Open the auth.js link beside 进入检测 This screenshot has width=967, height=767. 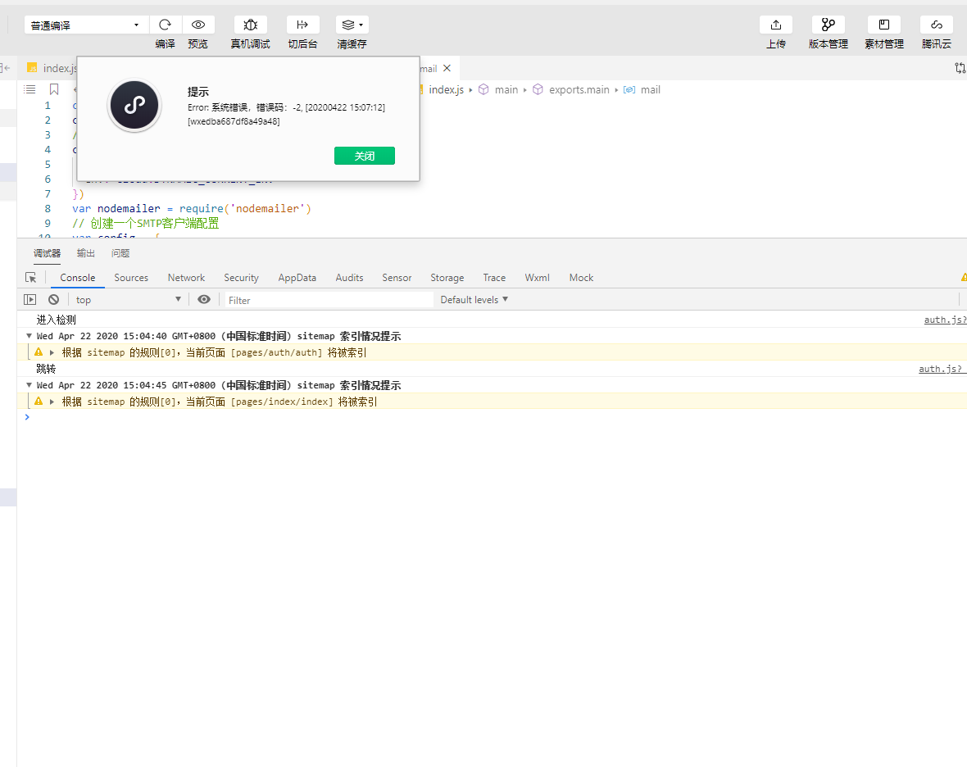(x=945, y=320)
